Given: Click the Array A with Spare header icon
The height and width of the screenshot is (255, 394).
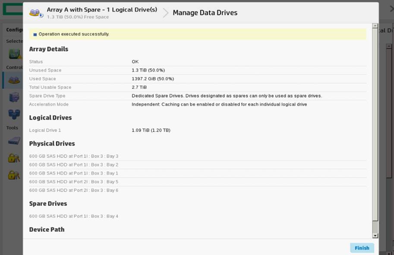Looking at the screenshot, I should (x=36, y=13).
